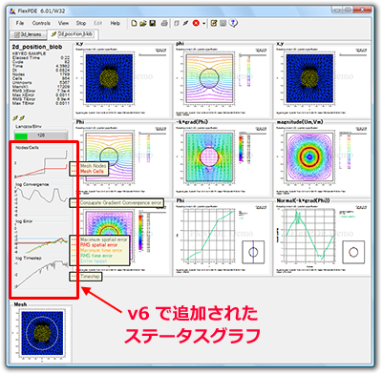Open help via the question mark bubble icon
382x374 pixels.
pos(234,23)
